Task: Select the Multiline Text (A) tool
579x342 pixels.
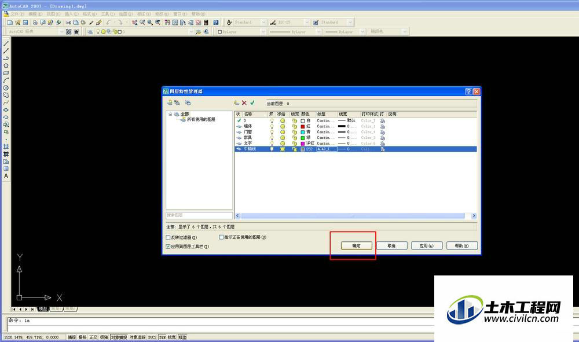Action: click(x=6, y=176)
